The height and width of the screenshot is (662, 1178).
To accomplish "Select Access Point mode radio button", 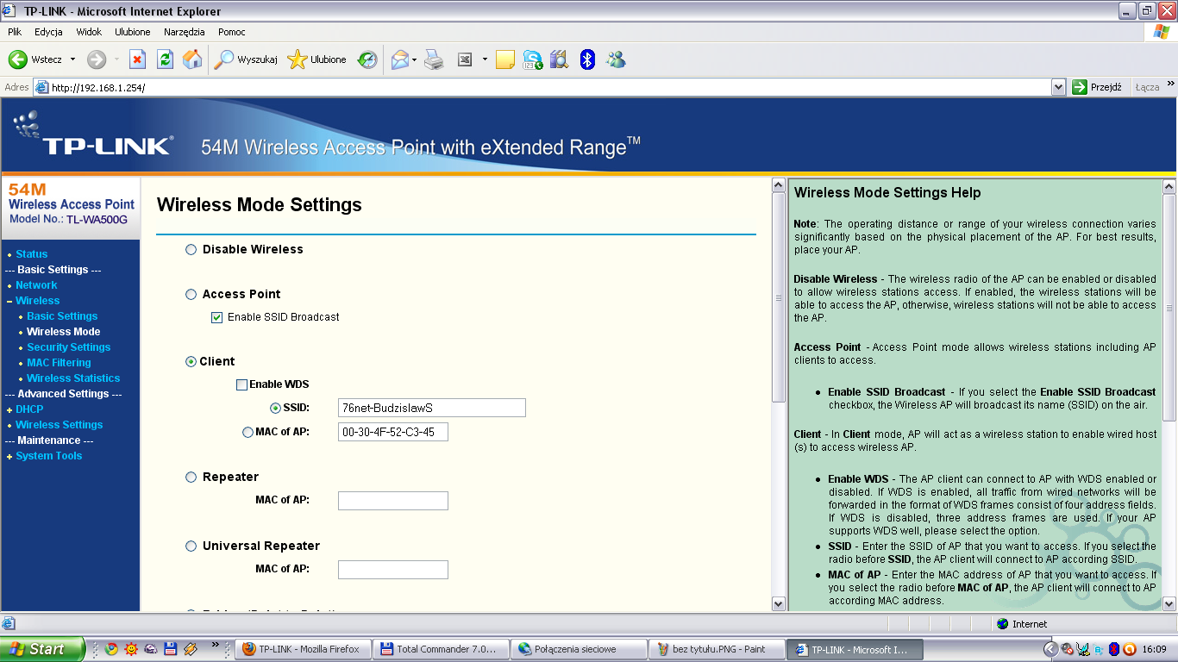I will pyautogui.click(x=191, y=295).
